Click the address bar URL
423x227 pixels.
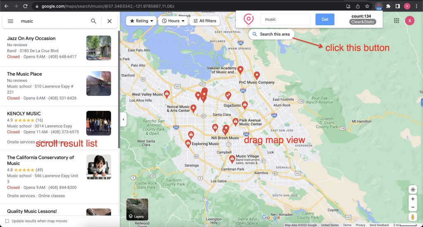tap(108, 6)
